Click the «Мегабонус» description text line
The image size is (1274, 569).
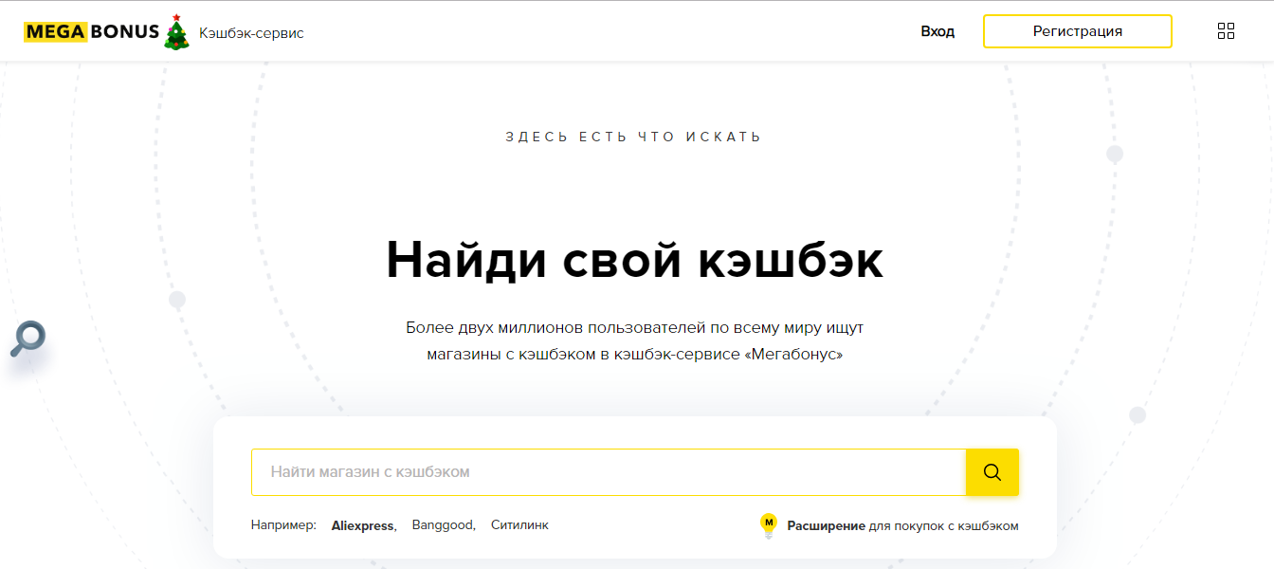tap(635, 356)
